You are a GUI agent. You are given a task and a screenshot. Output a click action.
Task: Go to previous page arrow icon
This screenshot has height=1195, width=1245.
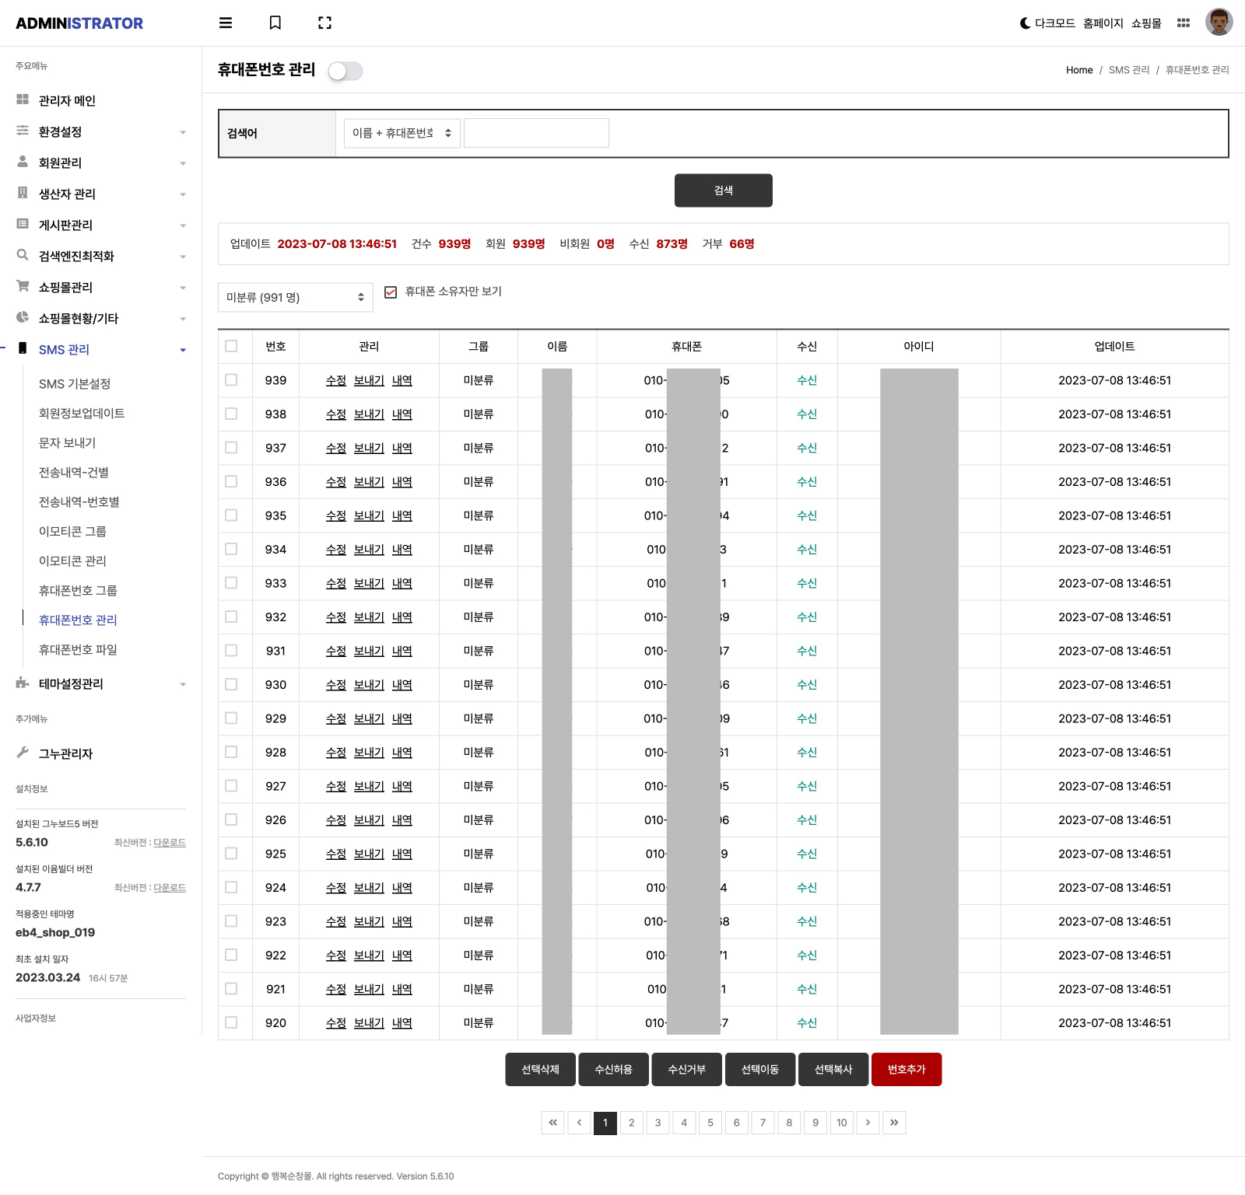coord(579,1123)
